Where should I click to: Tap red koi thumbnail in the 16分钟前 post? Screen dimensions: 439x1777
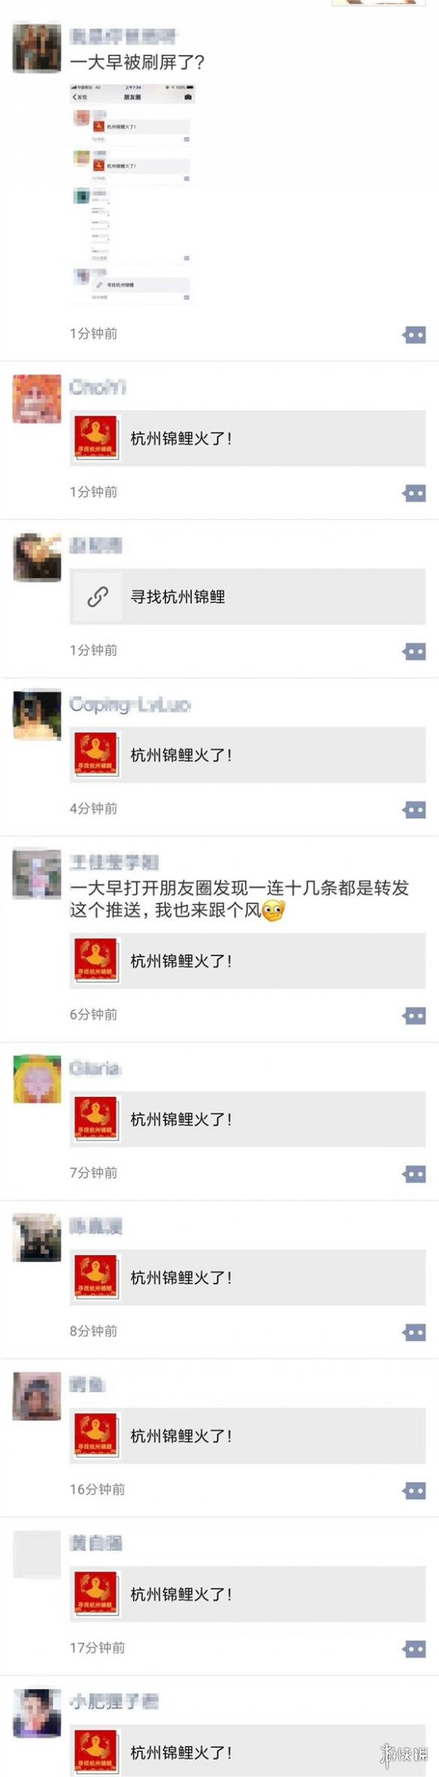96,1435
